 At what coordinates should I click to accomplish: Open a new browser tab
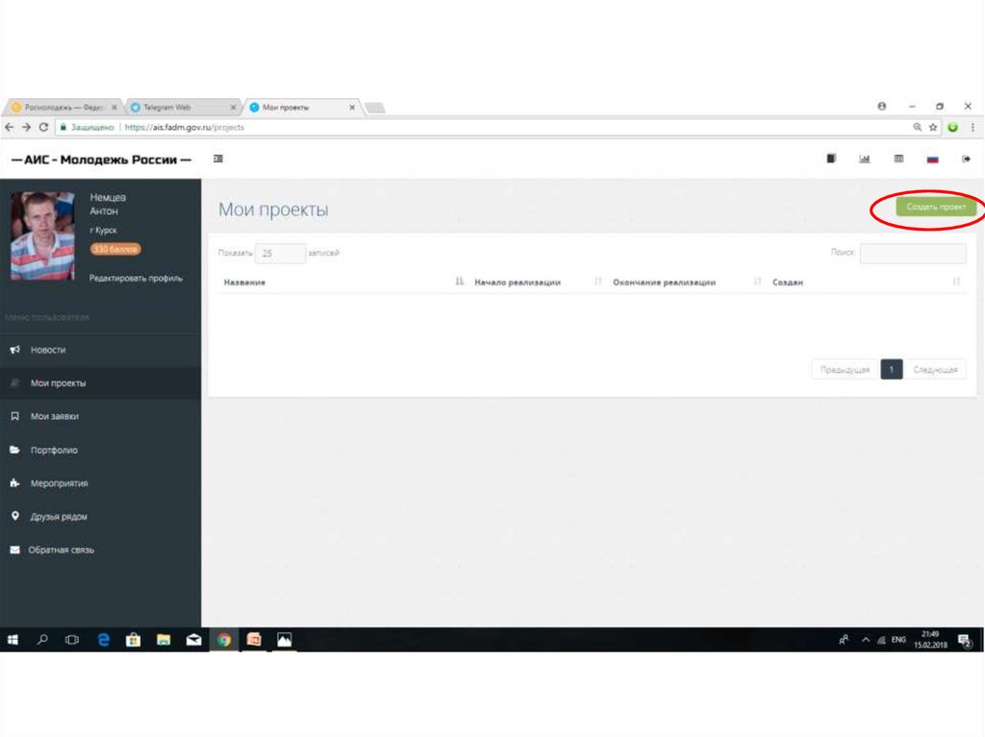376,108
